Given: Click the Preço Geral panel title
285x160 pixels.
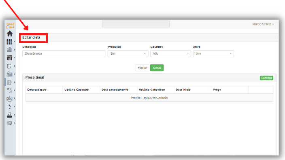Looking at the screenshot, I should pos(35,77).
